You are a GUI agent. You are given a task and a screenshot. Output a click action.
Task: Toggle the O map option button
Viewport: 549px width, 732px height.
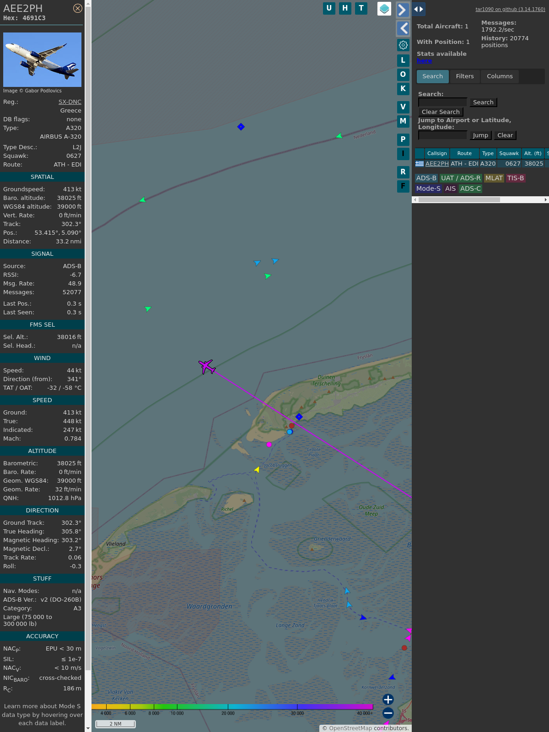tap(403, 75)
